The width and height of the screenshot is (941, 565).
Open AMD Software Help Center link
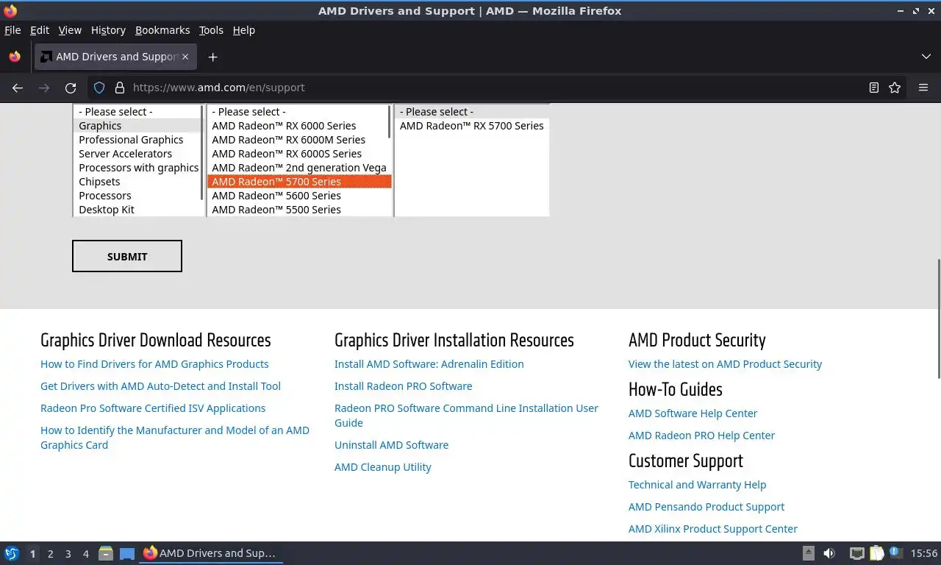pyautogui.click(x=693, y=413)
